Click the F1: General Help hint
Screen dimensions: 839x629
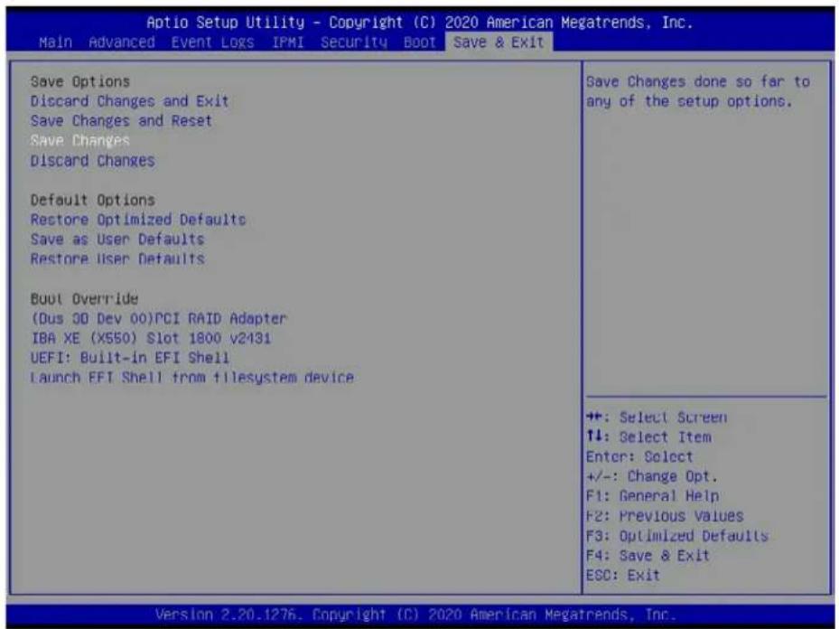(x=652, y=496)
